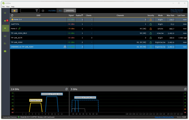
Task: Click the lock icon in the TP-Link_42A4 row
Action: point(151,42)
